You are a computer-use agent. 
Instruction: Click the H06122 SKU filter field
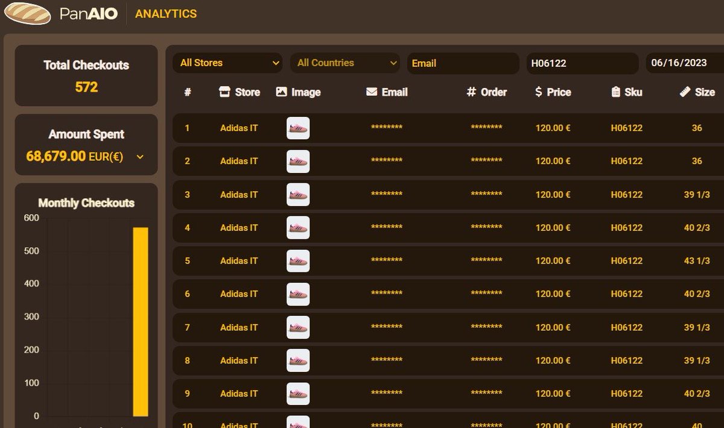tap(582, 63)
